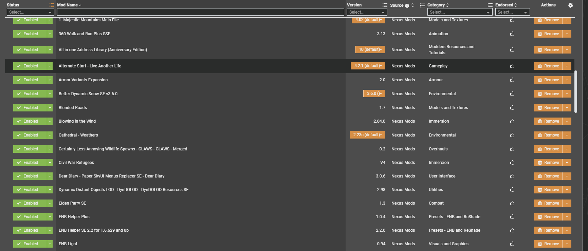
Task: Open the Category filter select box
Action: coord(459,12)
